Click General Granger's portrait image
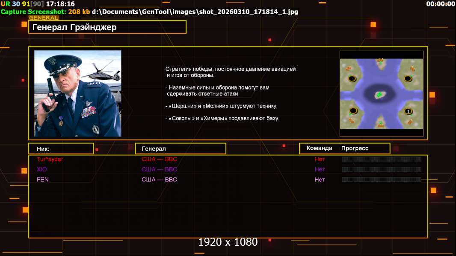Image resolution: width=456 pixels, height=256 pixels. pos(77,93)
